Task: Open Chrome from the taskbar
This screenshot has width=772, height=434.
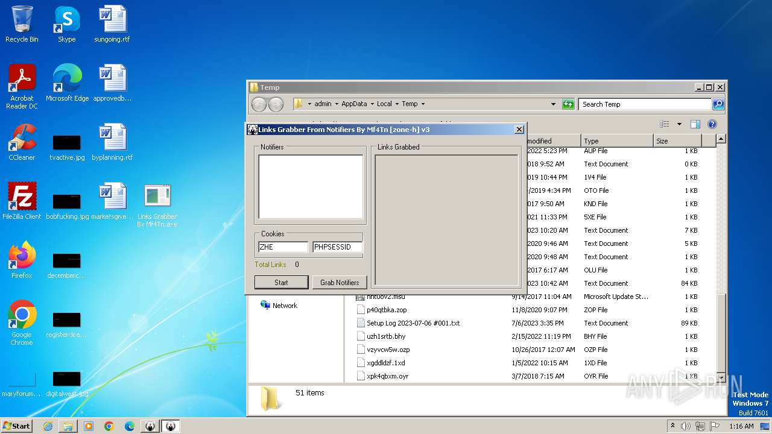Action: pyautogui.click(x=109, y=426)
